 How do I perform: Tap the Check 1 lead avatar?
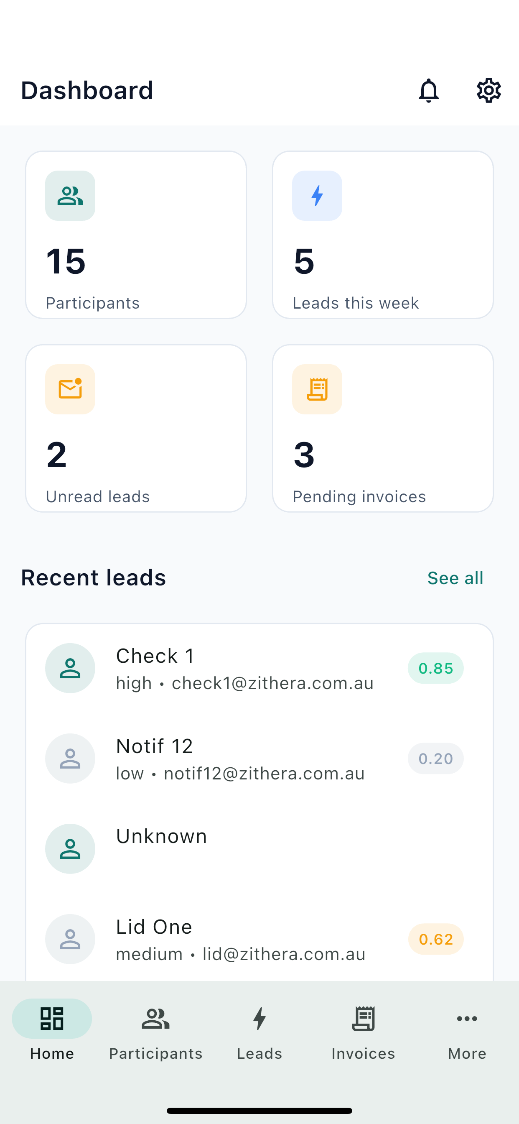pos(70,668)
